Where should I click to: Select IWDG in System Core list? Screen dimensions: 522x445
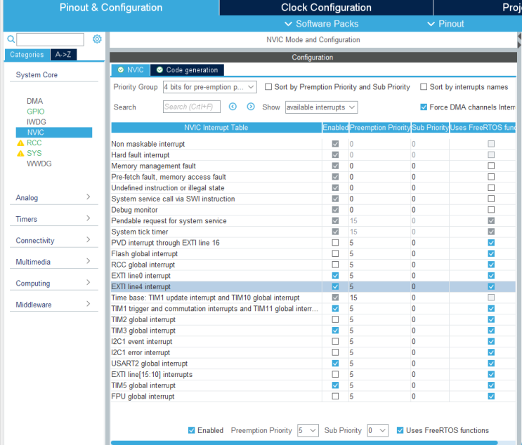[x=37, y=122]
